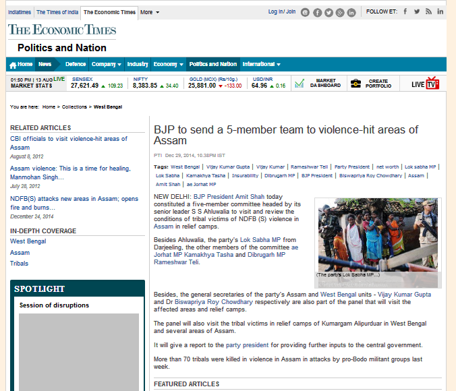The image size is (456, 391).
Task: Click The Economic Times logo
Action: [x=62, y=30]
